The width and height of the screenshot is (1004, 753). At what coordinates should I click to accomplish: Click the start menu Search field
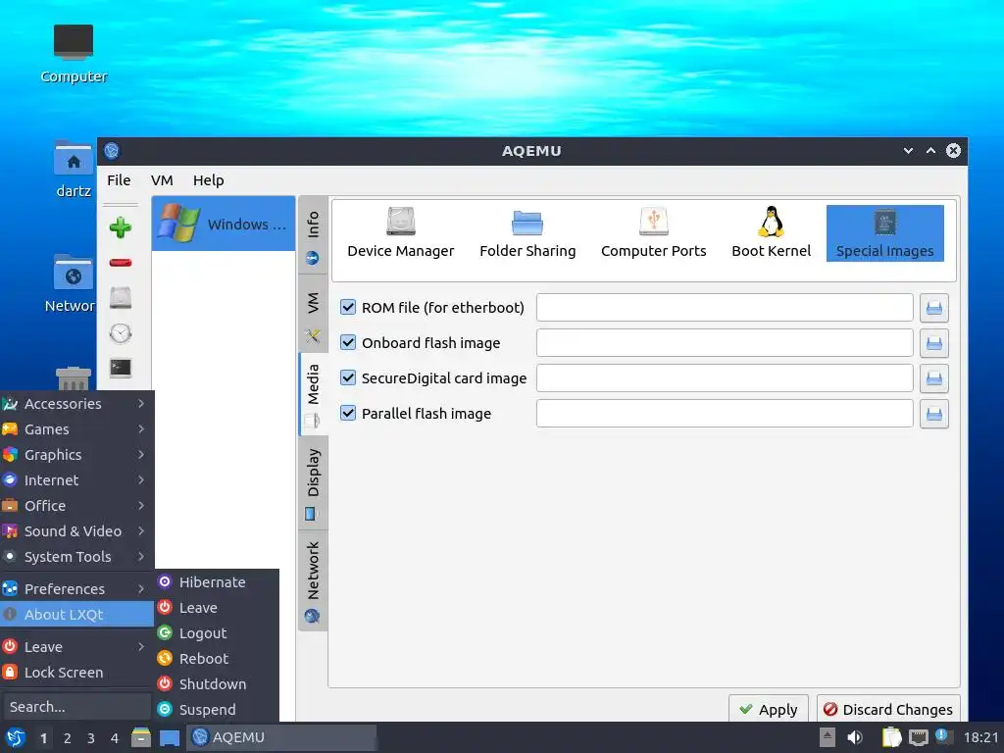coord(76,707)
